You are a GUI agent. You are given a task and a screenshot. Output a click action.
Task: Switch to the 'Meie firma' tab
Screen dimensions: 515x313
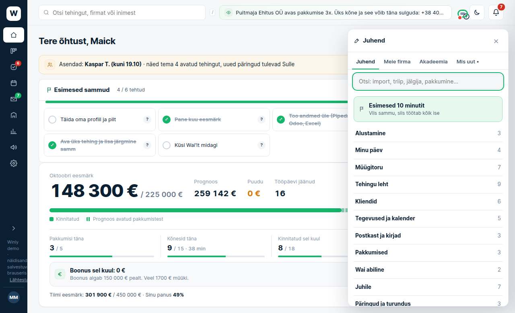tap(397, 62)
